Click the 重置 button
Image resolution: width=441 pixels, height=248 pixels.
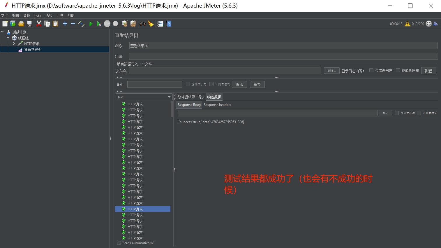[x=257, y=84]
